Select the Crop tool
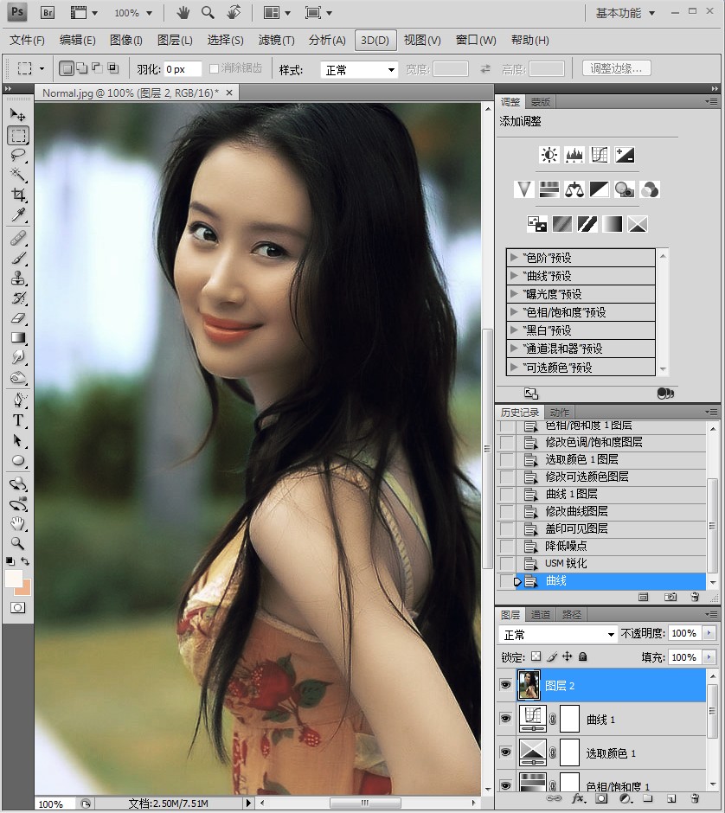The width and height of the screenshot is (725, 813). click(x=18, y=195)
